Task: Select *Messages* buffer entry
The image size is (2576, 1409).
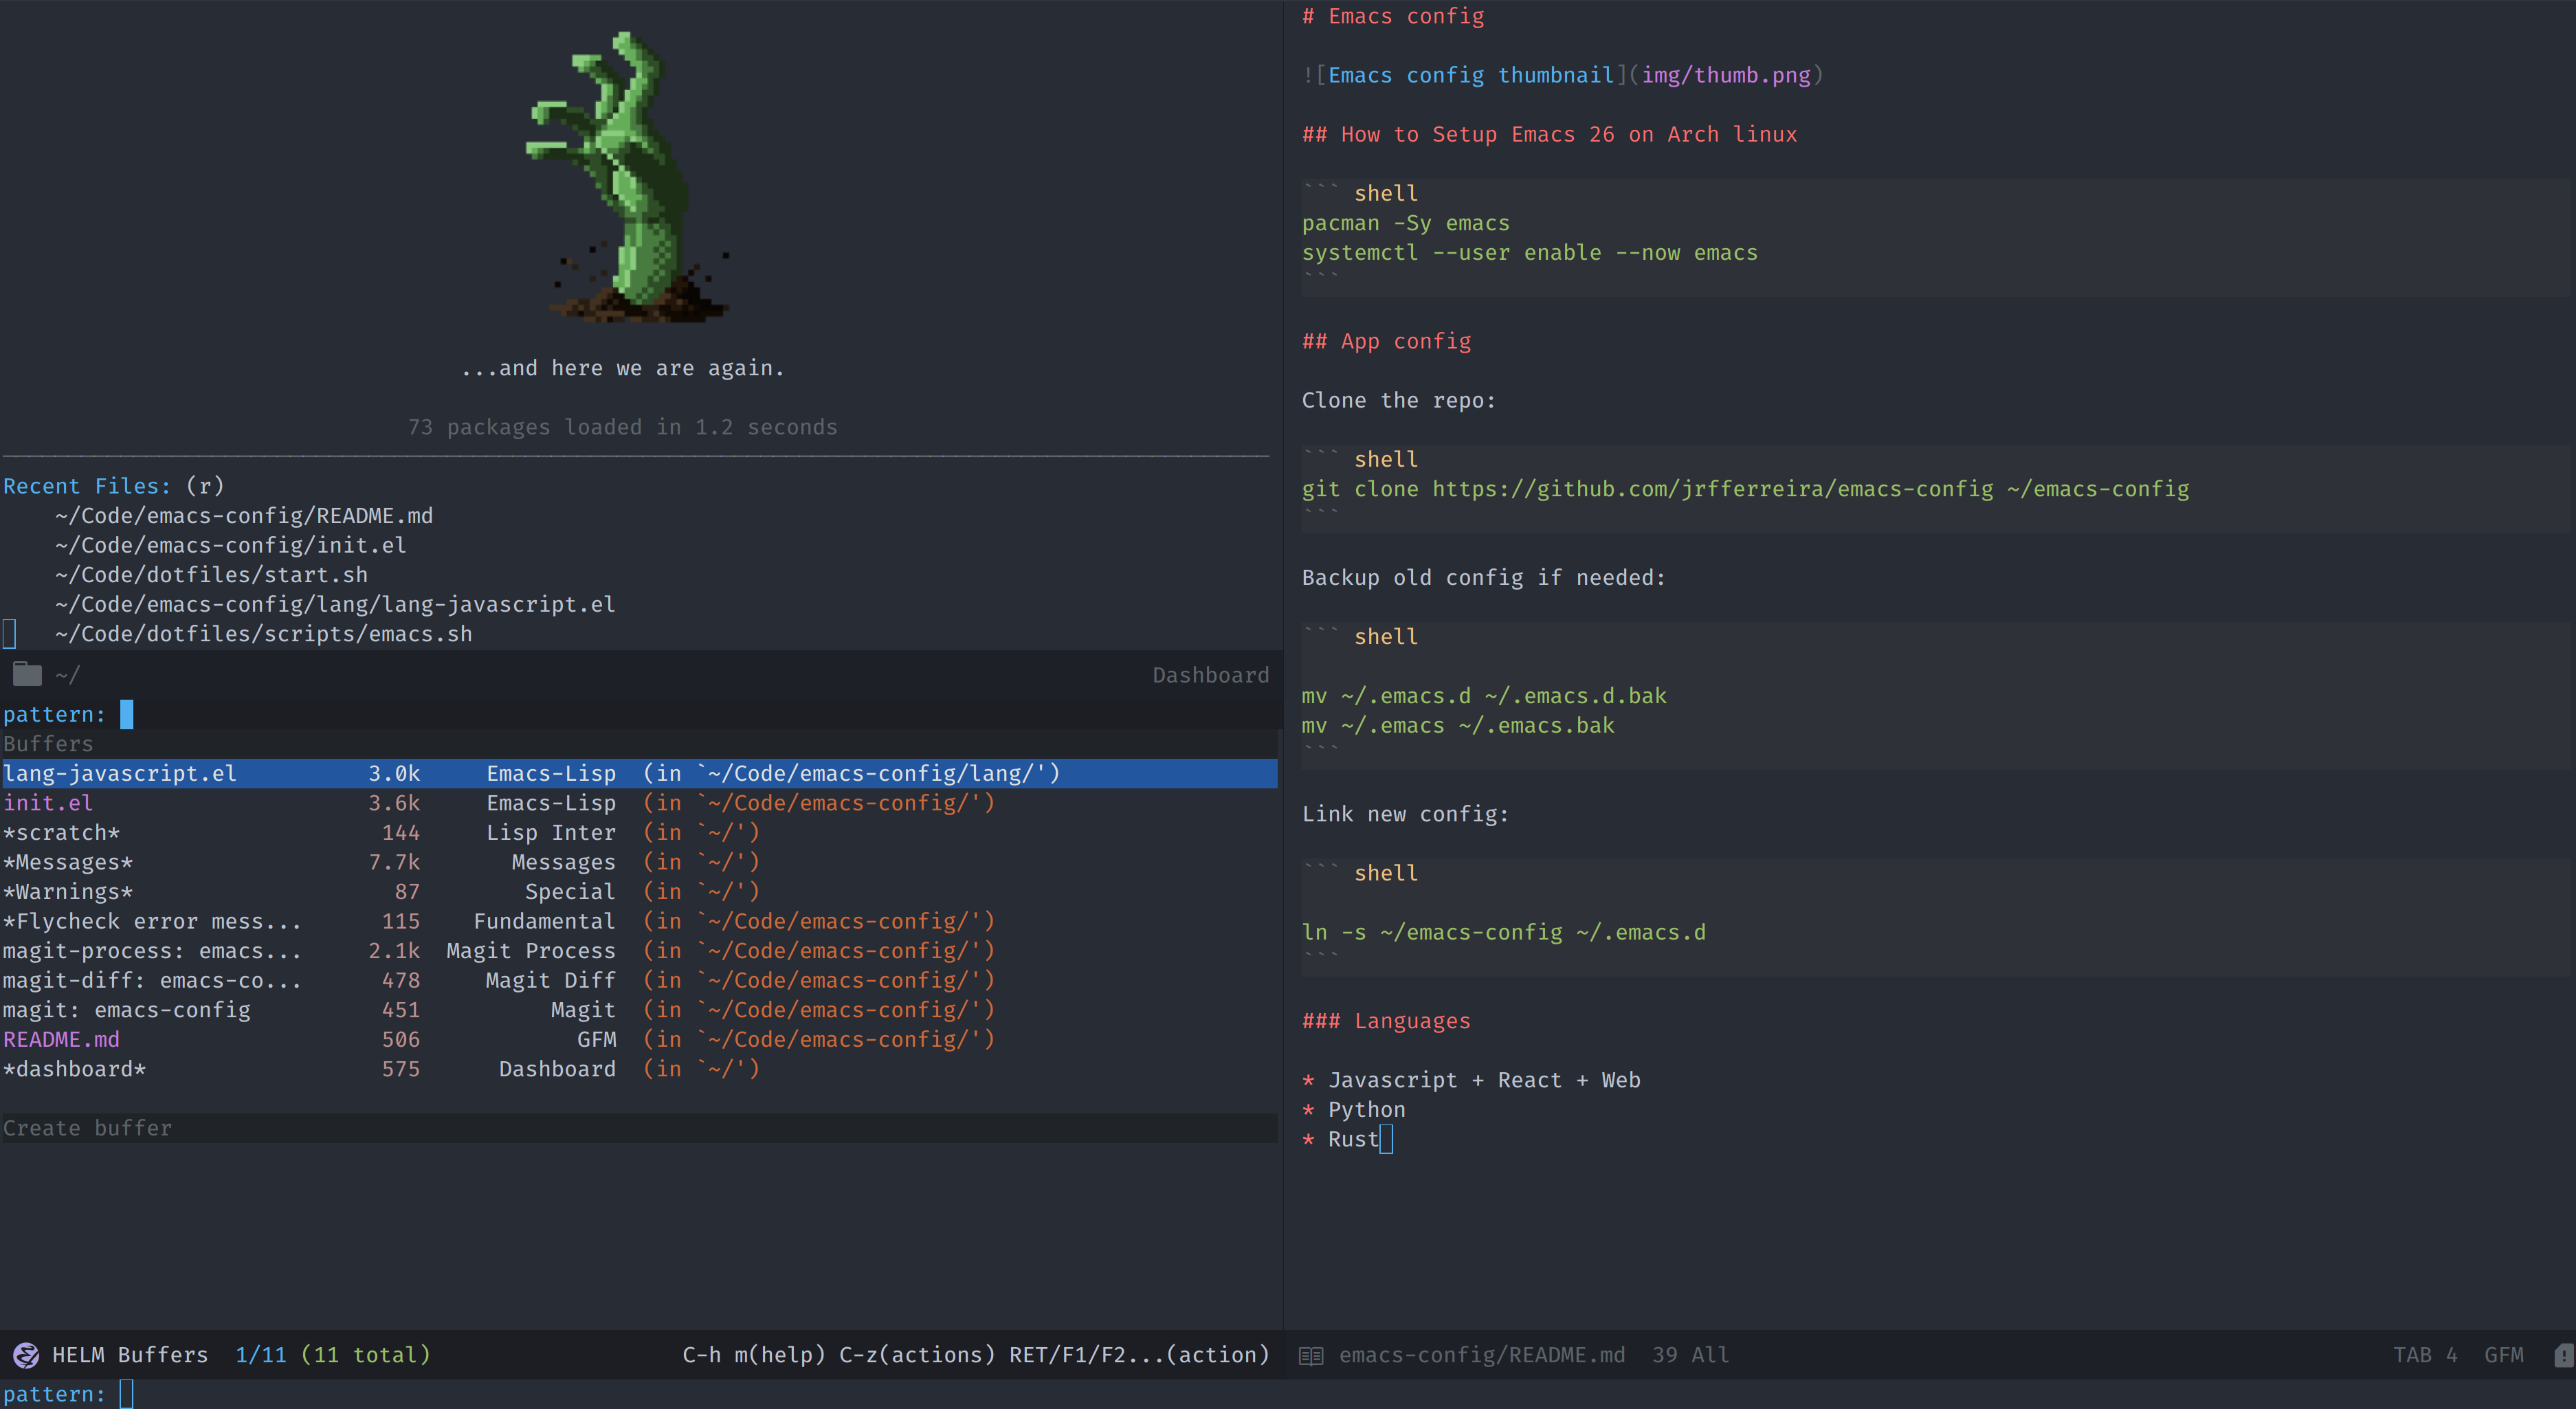Action: (x=68, y=862)
